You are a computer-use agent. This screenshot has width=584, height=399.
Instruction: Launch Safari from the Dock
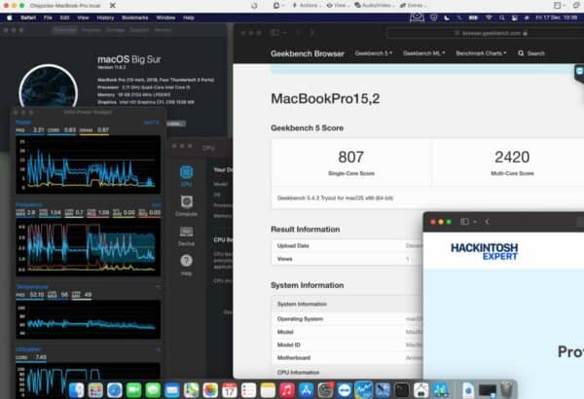click(115, 390)
